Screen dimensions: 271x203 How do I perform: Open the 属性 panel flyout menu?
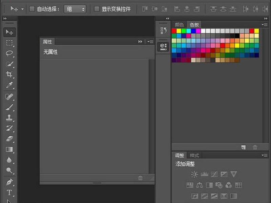(150, 42)
